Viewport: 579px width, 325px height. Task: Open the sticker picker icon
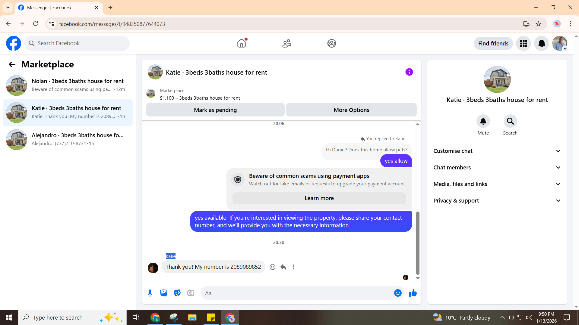[x=177, y=293]
